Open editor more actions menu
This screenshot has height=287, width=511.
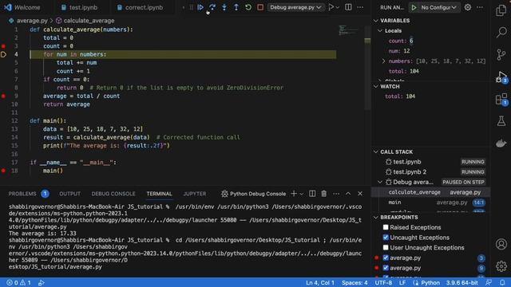pyautogui.click(x=360, y=7)
